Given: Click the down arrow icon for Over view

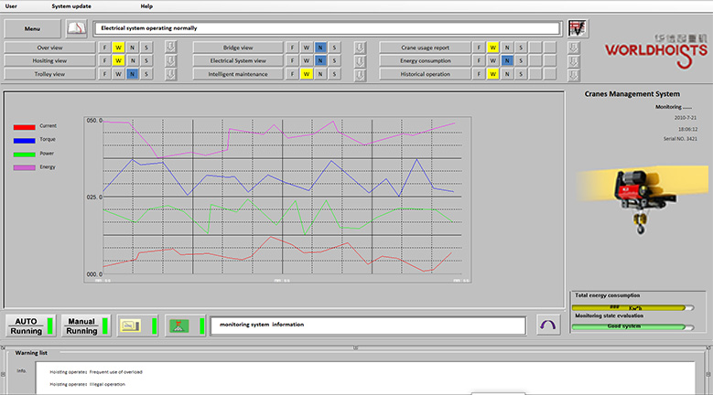Looking at the screenshot, I should click(x=170, y=47).
